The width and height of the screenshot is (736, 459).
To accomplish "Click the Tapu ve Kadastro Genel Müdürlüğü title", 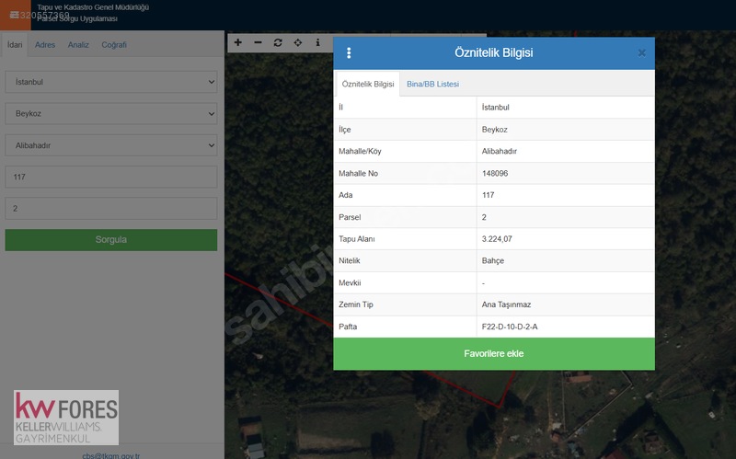I will pos(93,7).
